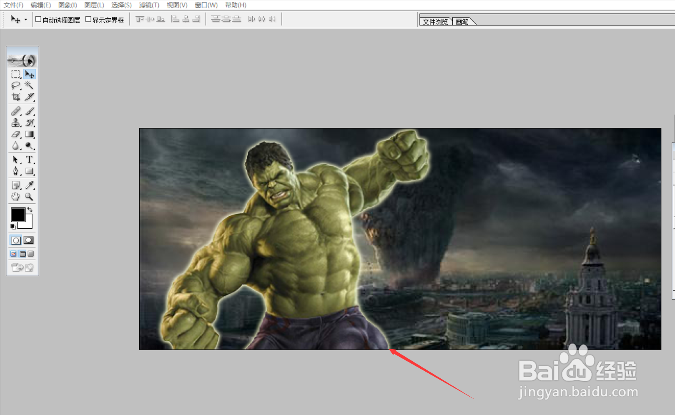Click the align horizontal centers button

coord(186,19)
